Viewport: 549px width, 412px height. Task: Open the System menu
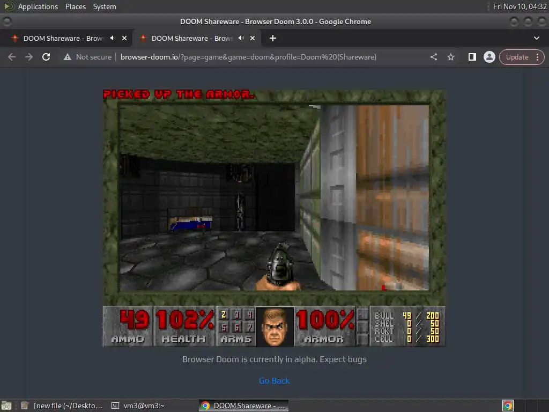pos(105,6)
